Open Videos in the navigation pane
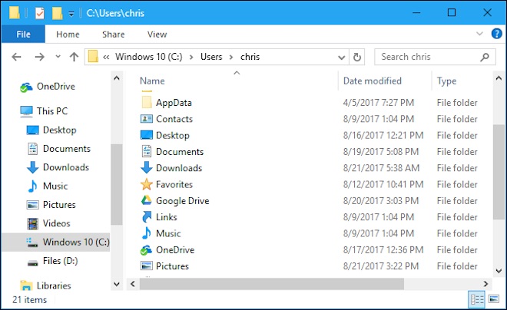The height and width of the screenshot is (310, 507). [48, 223]
